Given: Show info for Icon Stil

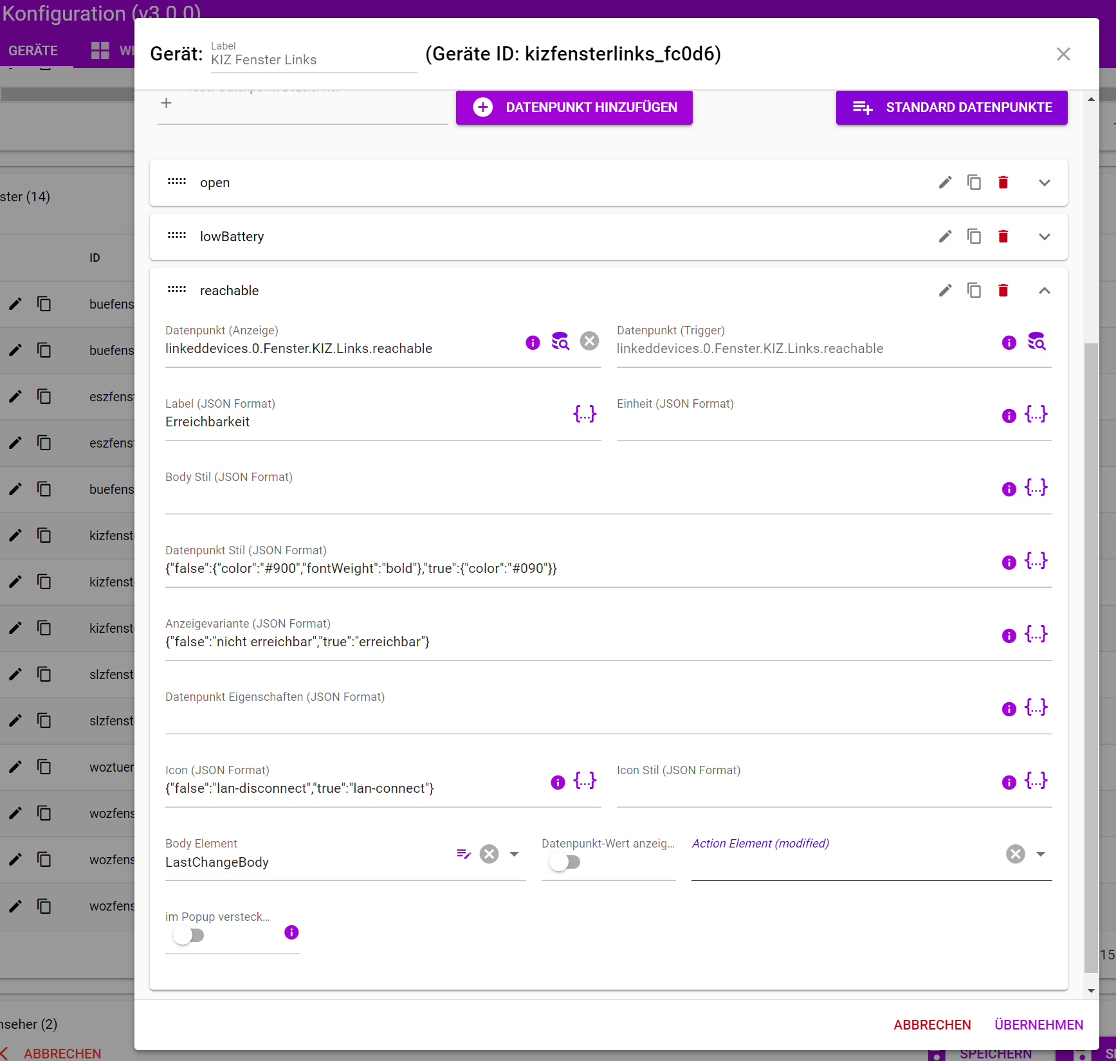Looking at the screenshot, I should [x=1009, y=783].
